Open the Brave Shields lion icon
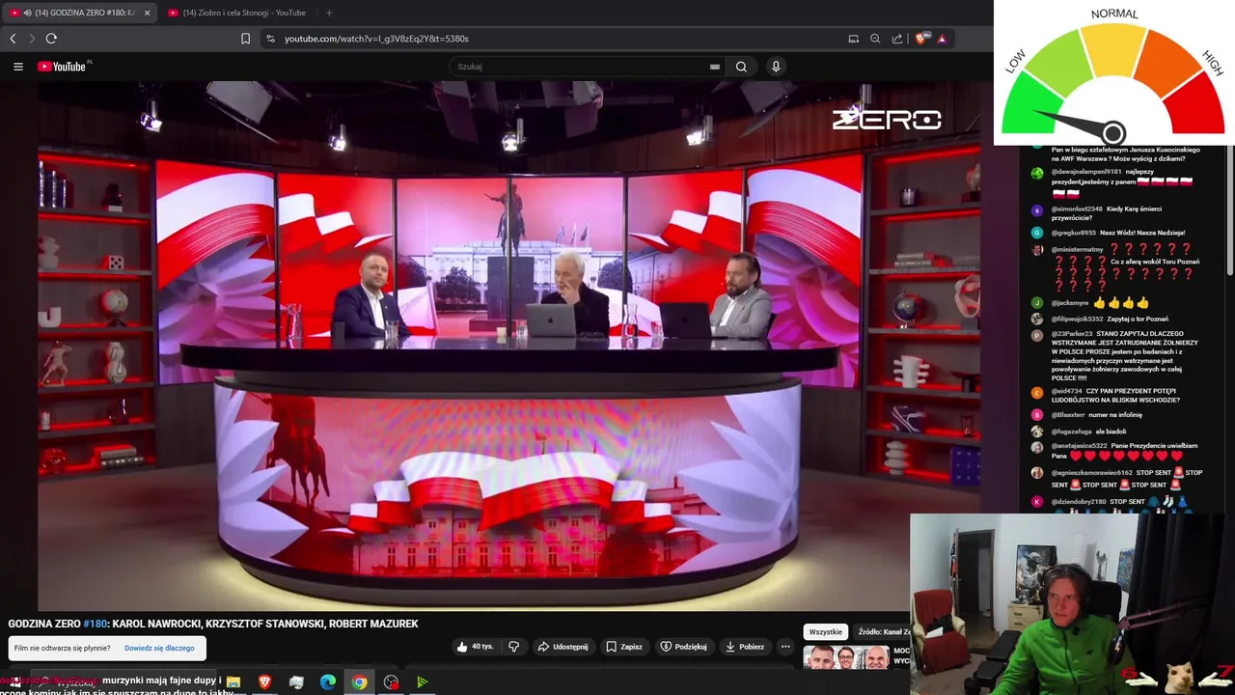This screenshot has width=1235, height=695. pyautogui.click(x=920, y=39)
